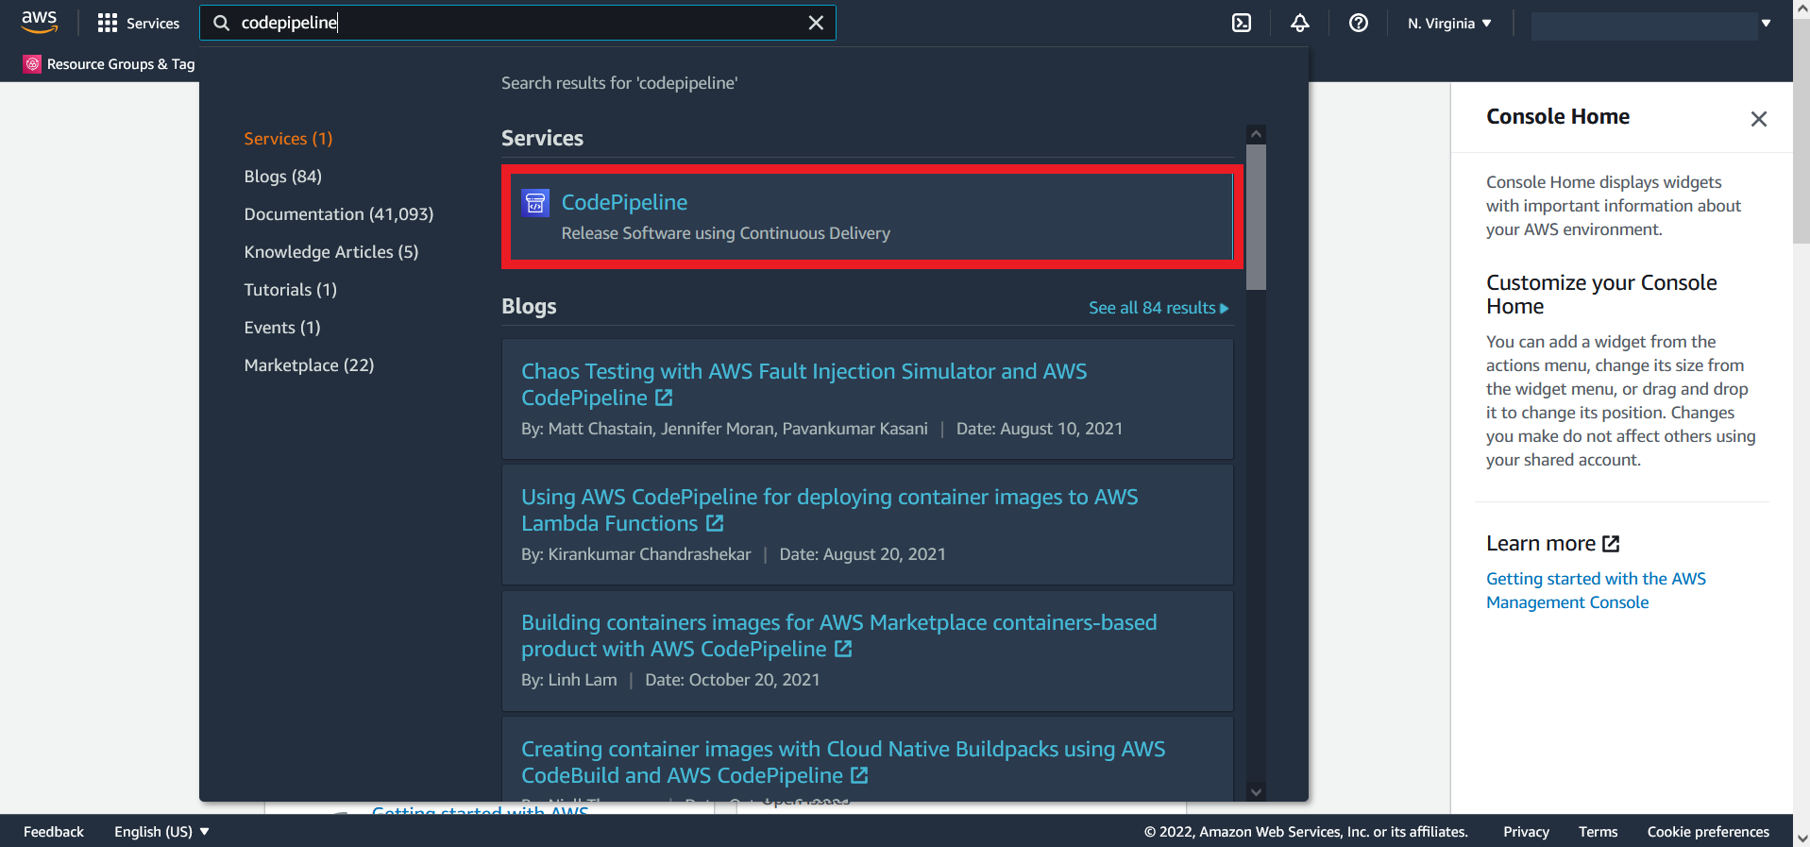Click the Services label in the top bar
The width and height of the screenshot is (1810, 847).
point(153,24)
